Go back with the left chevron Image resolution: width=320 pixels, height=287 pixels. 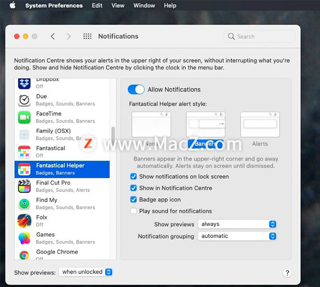[53, 36]
